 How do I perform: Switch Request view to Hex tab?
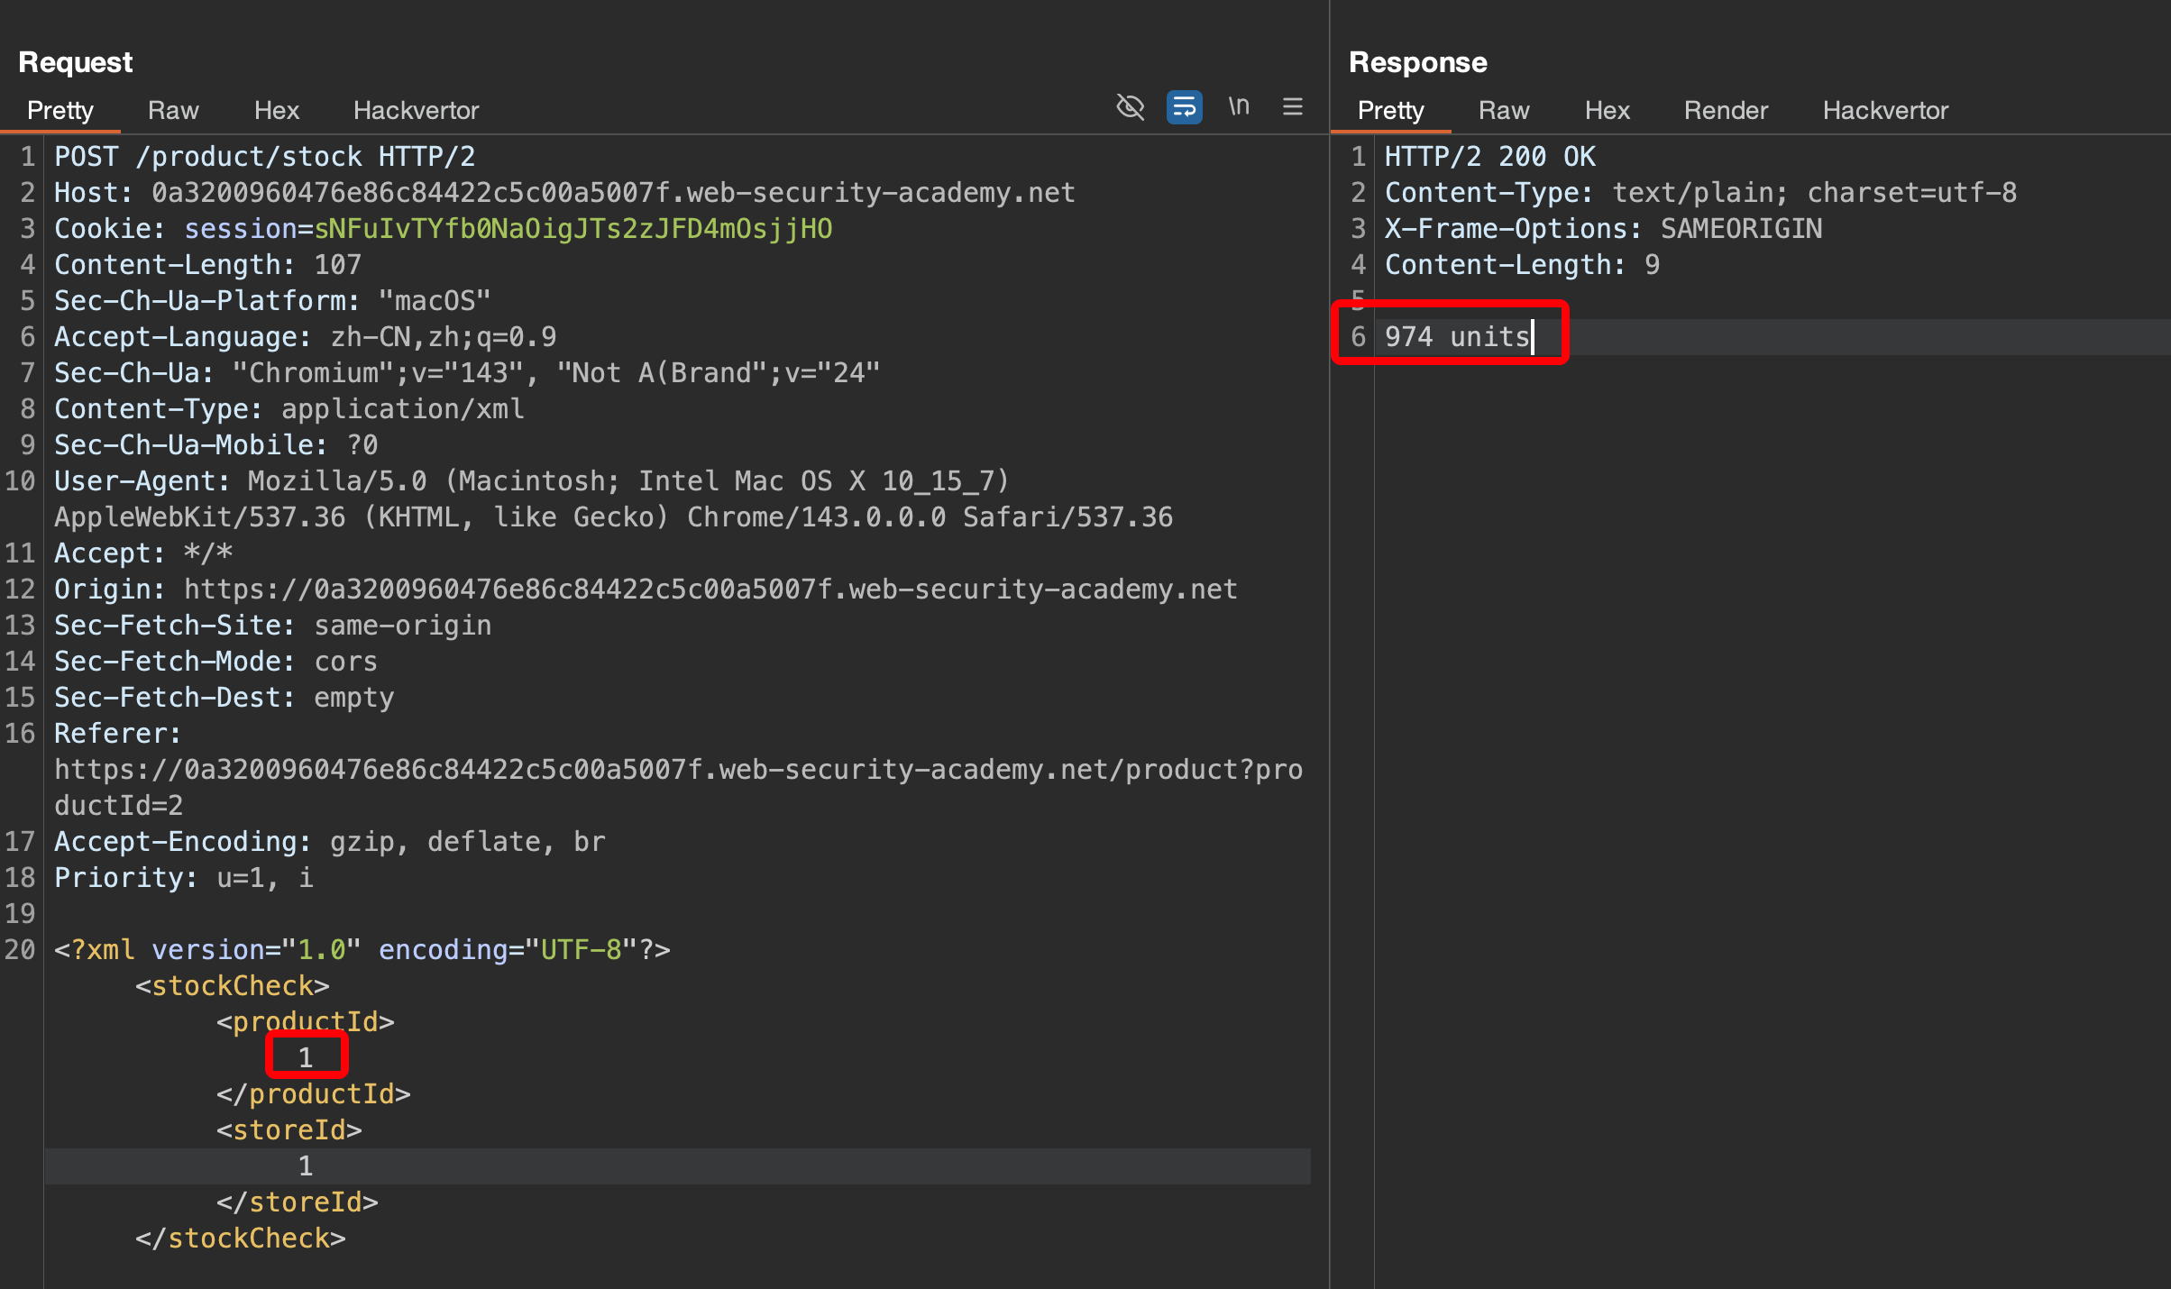click(276, 110)
